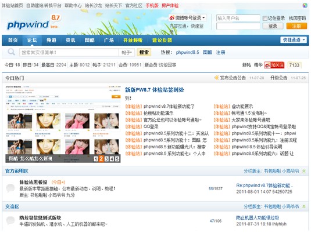Click hot search 注册 link

[x=220, y=52]
